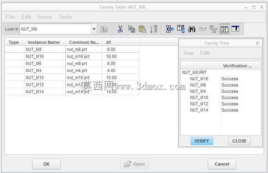This screenshot has height=173, width=268.
Task: Click the go-up-one-level folder icon beside Look In
Action: coord(104,29)
